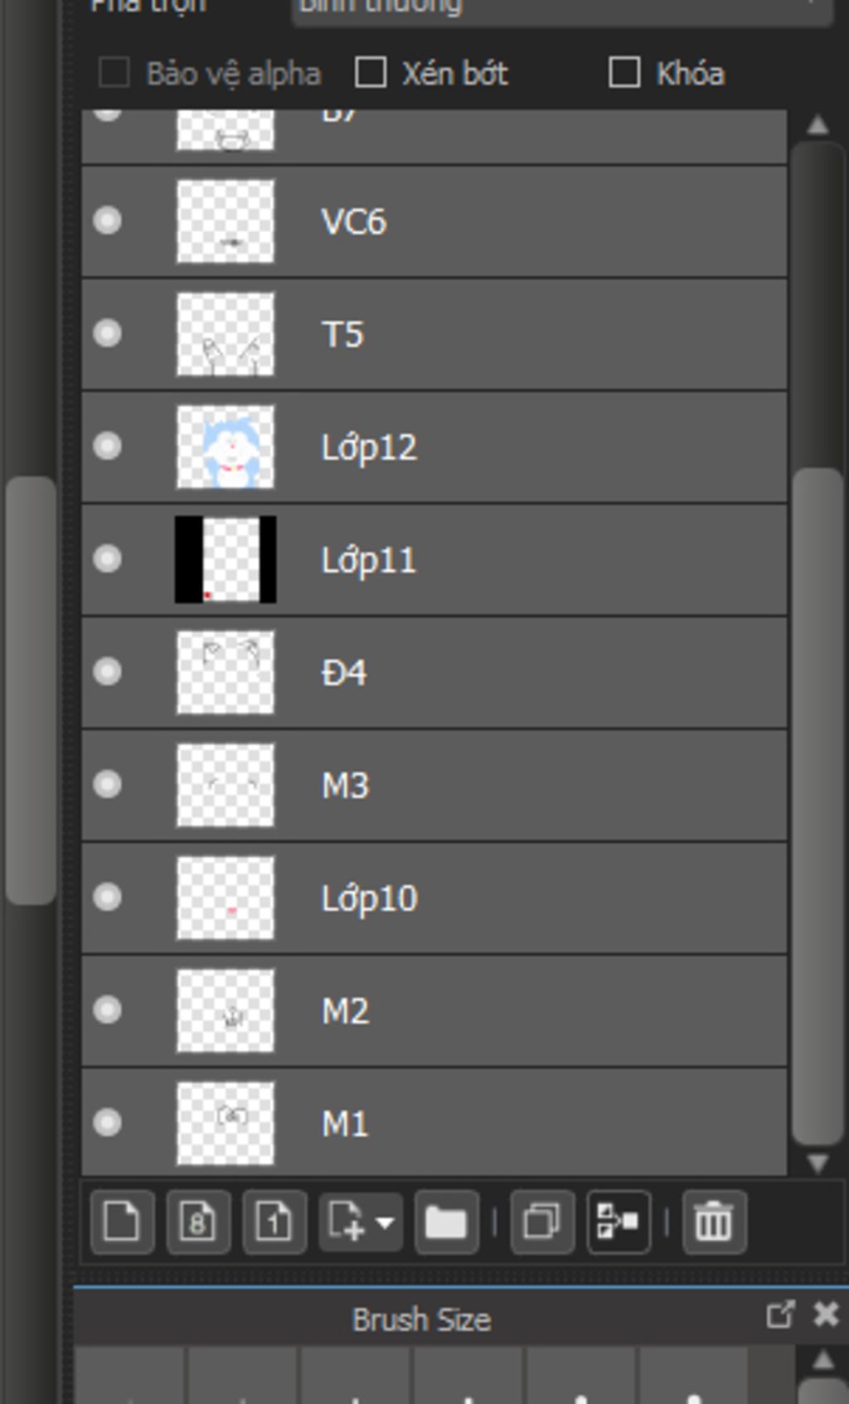Merge layer down with icon
This screenshot has width=849, height=1404.
tap(619, 1222)
